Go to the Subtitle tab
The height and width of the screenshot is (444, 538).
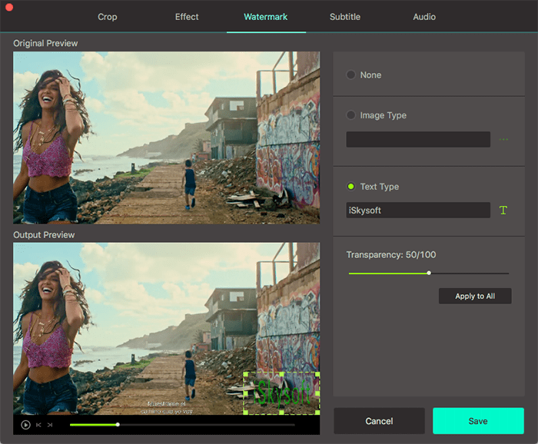(x=345, y=17)
